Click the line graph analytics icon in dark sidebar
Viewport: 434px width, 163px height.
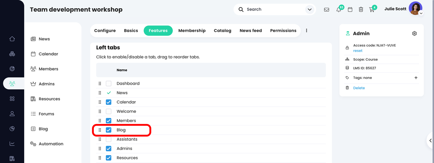tap(12, 144)
